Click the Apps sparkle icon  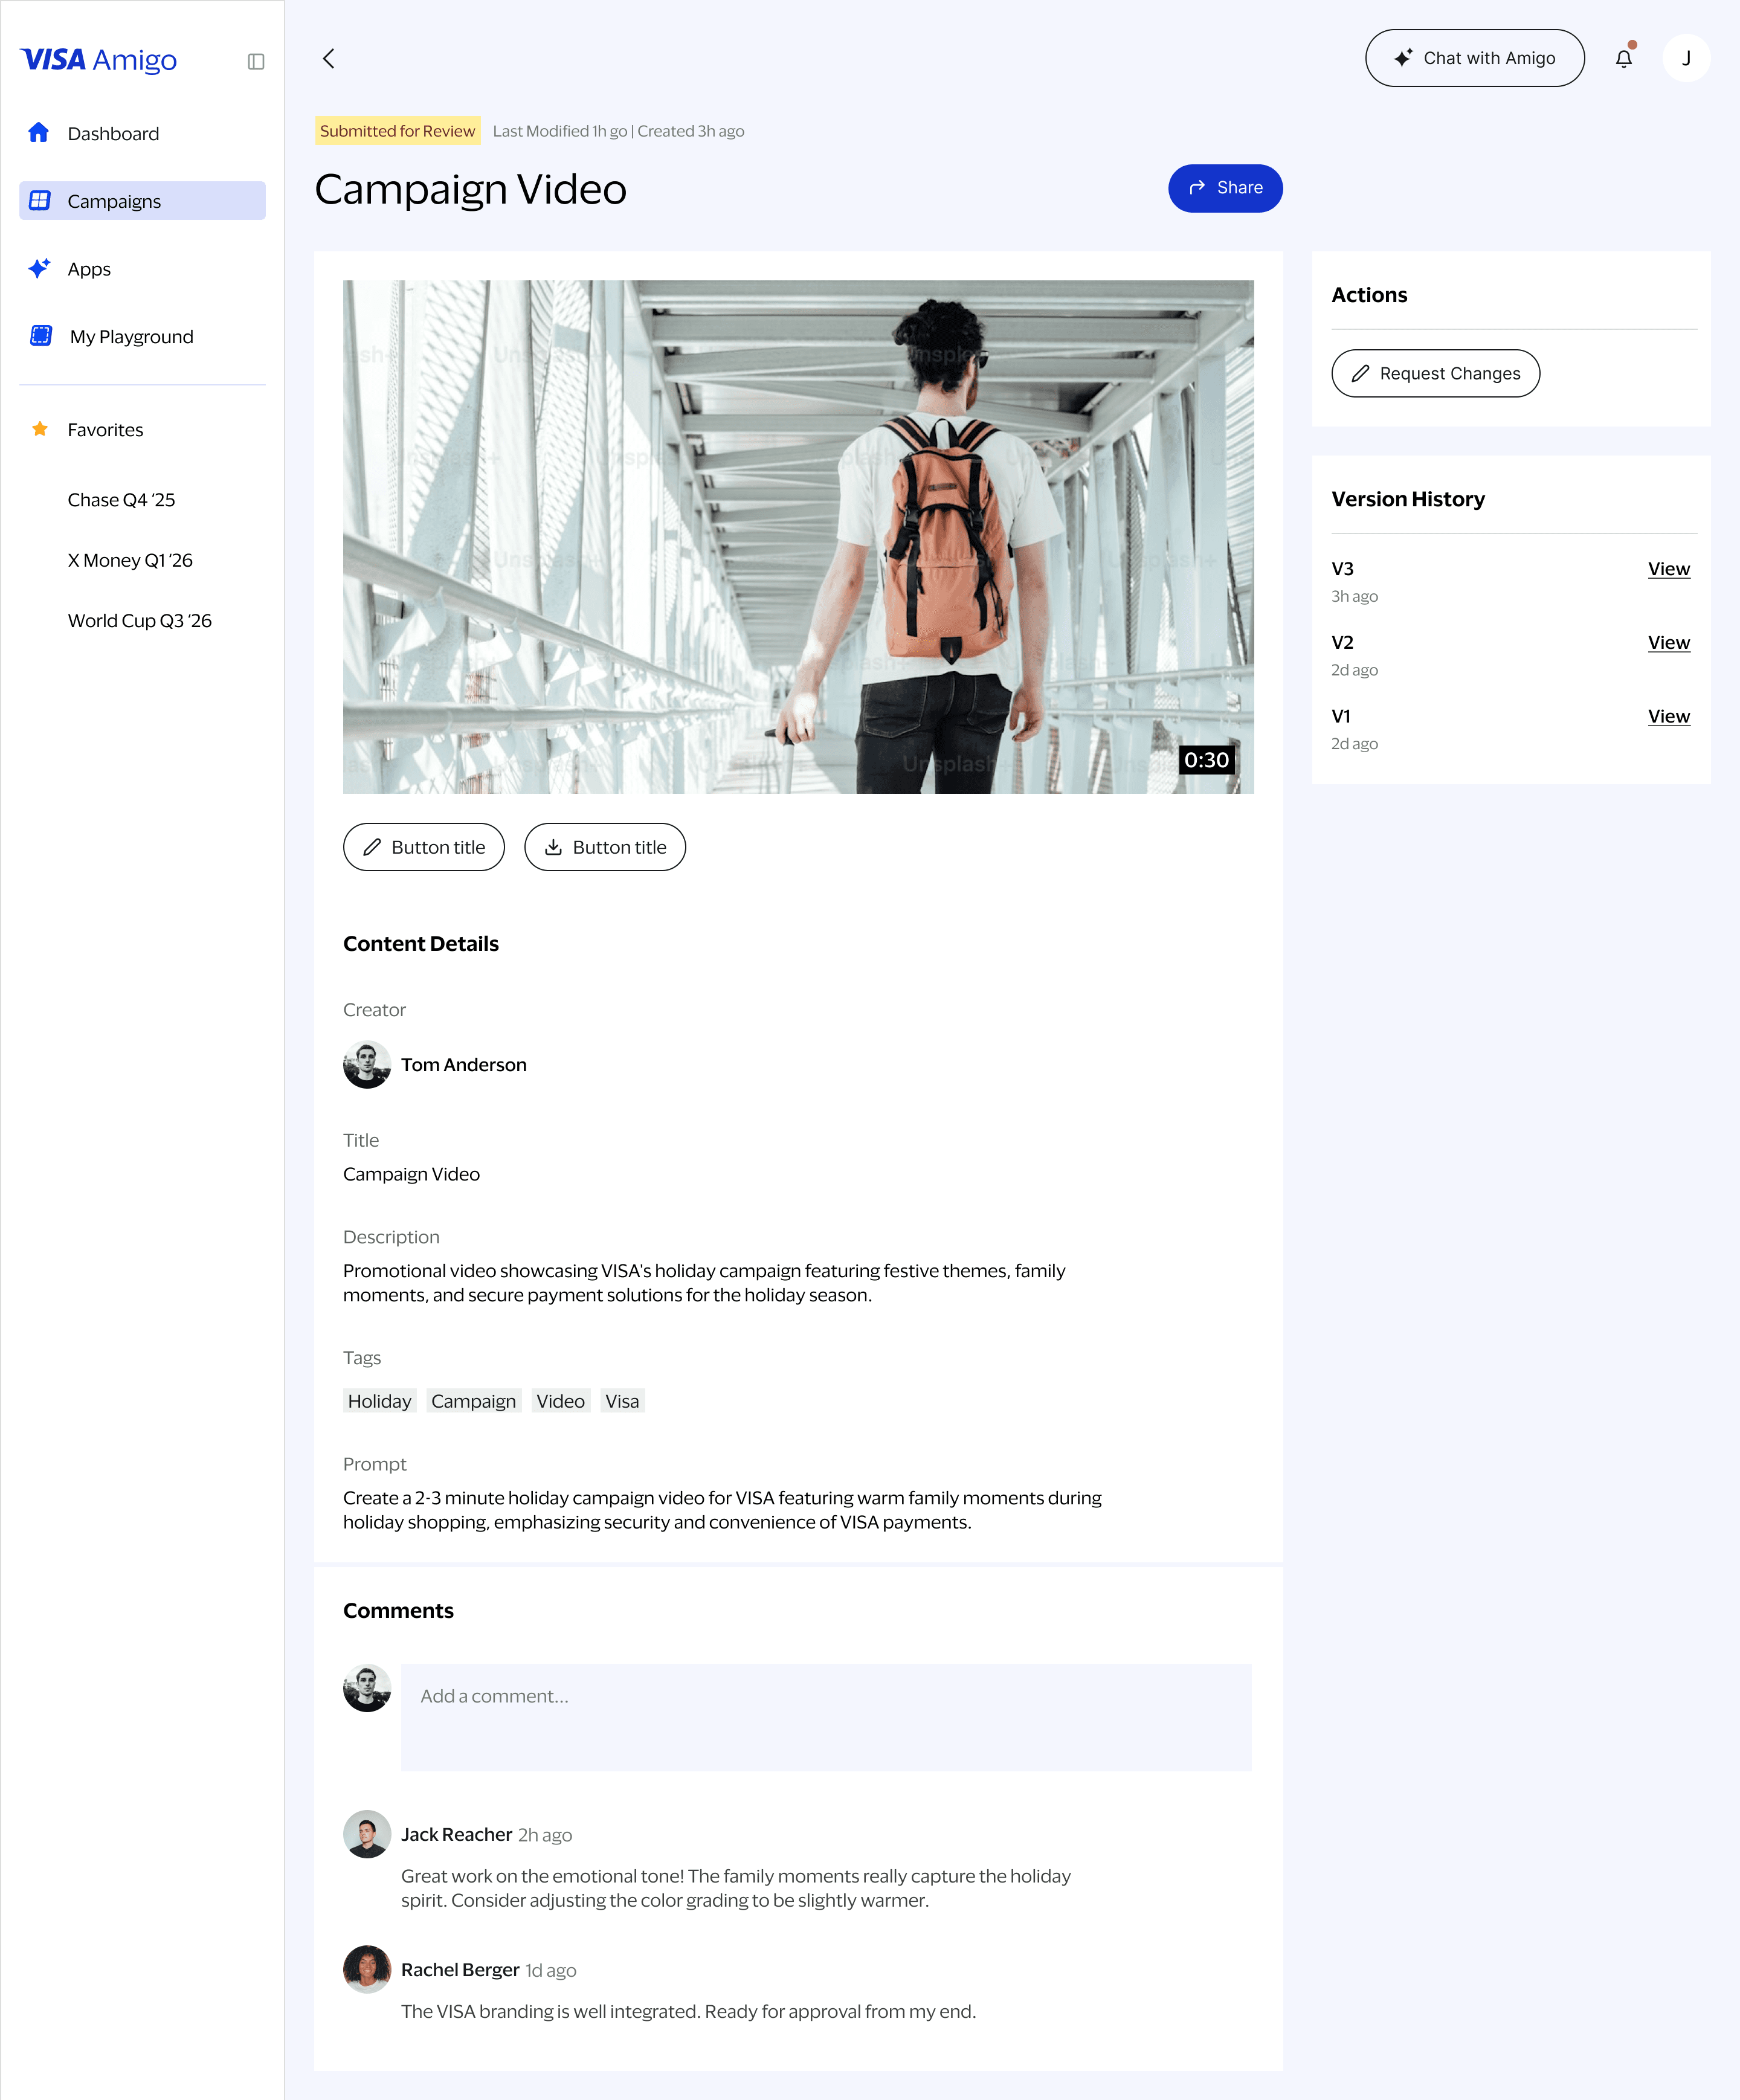(39, 268)
